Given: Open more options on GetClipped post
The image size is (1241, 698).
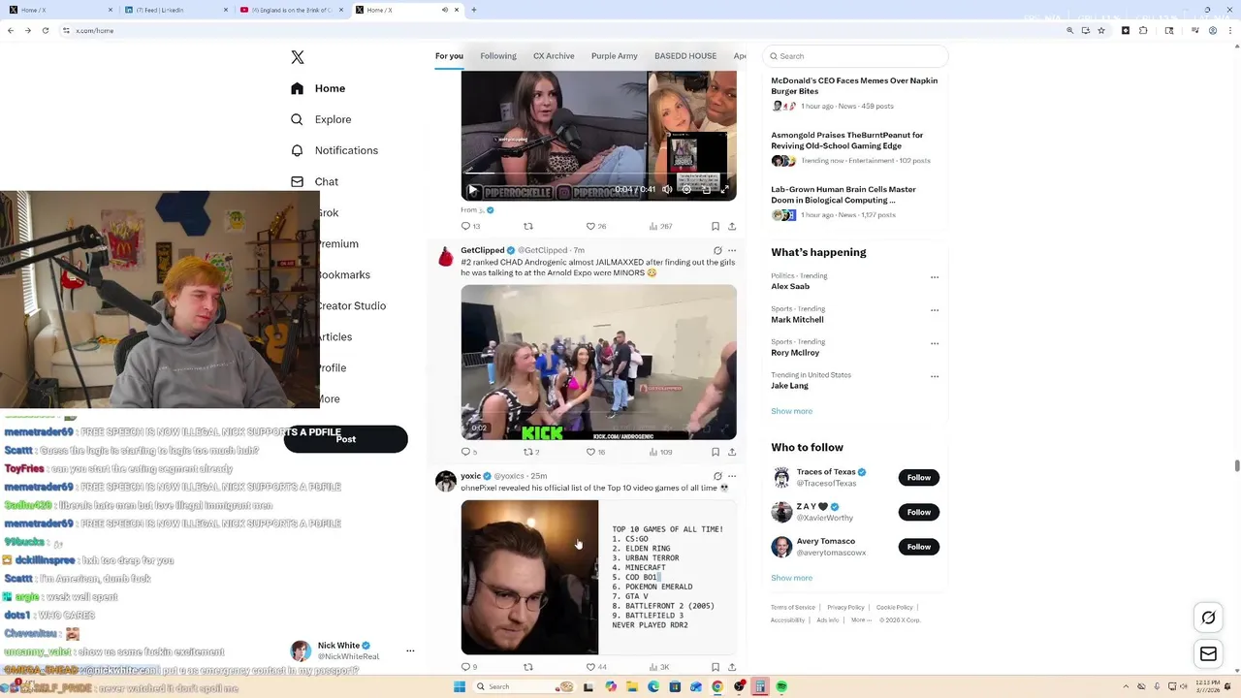Looking at the screenshot, I should [732, 250].
